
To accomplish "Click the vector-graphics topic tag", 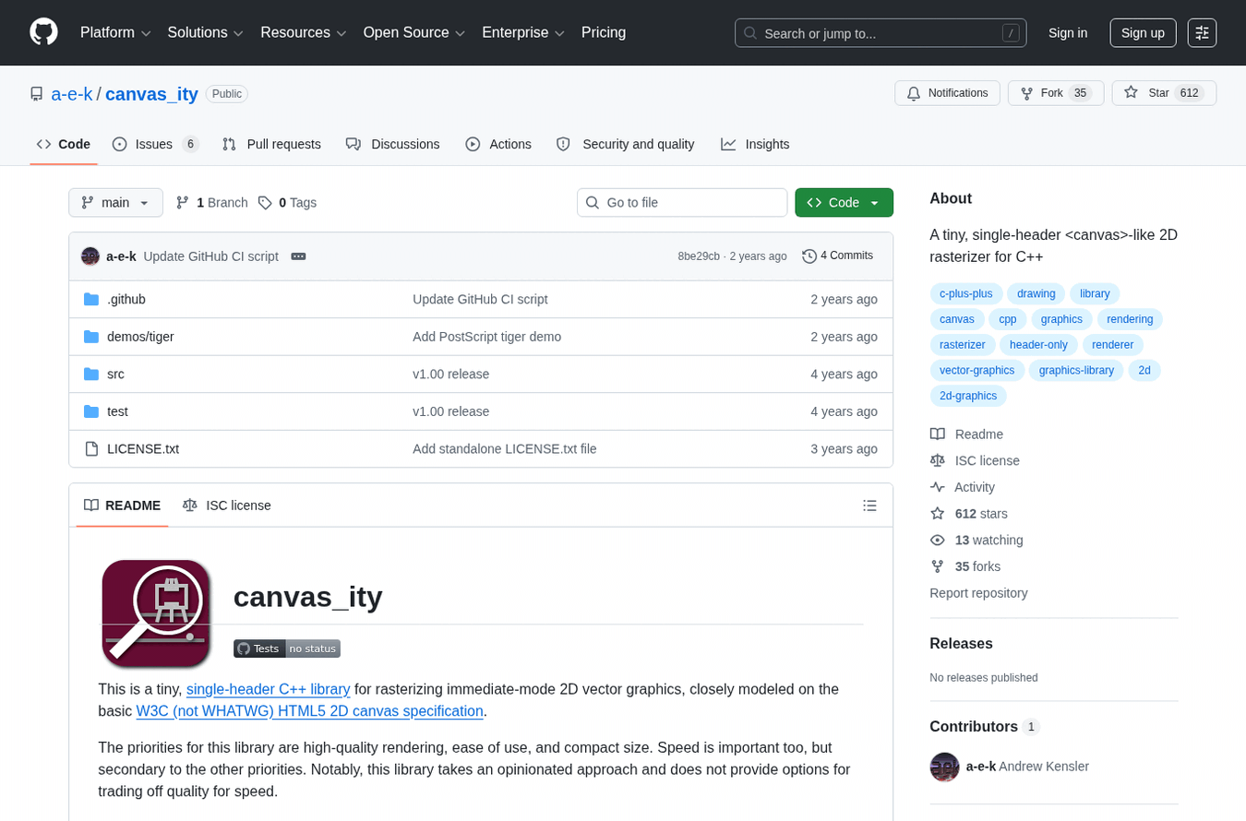I will click(977, 371).
